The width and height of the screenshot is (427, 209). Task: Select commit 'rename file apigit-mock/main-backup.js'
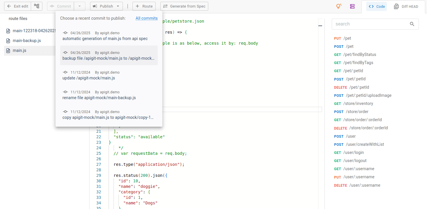point(109,95)
